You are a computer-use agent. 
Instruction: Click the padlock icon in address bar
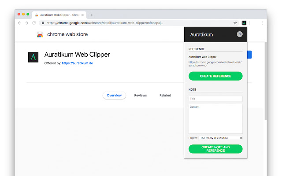tap(43, 23)
